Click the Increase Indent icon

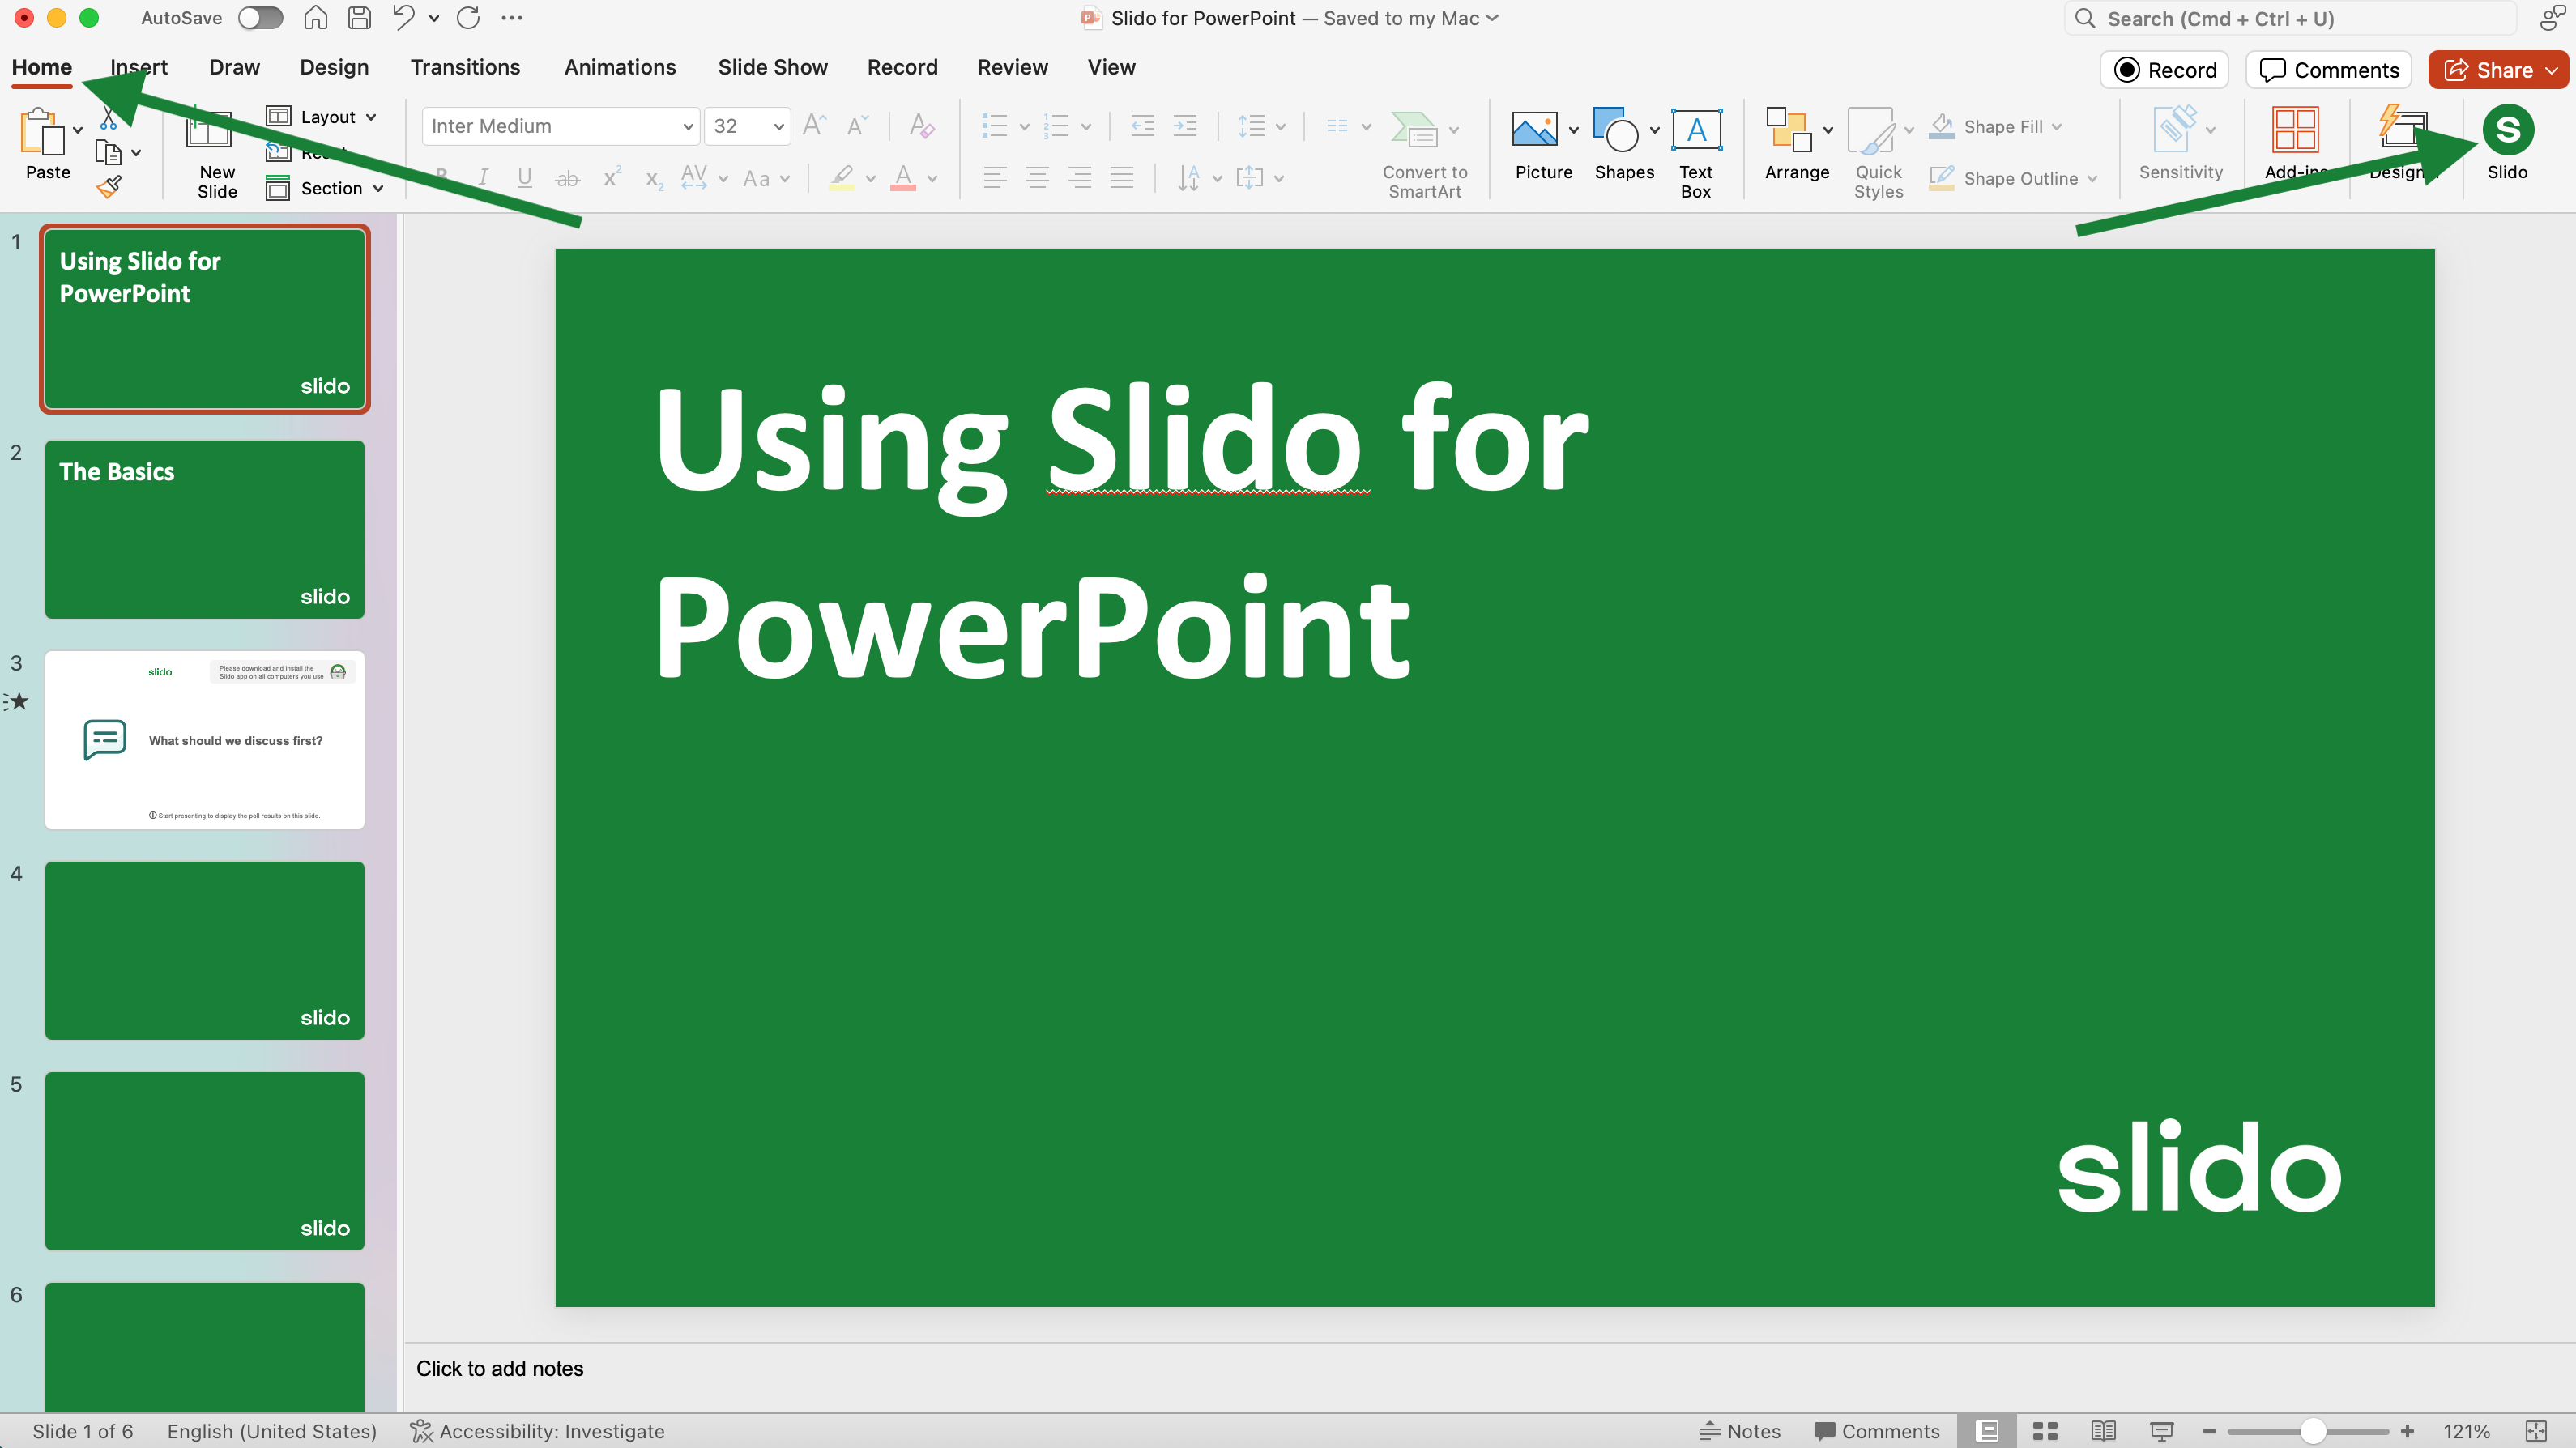click(1185, 126)
